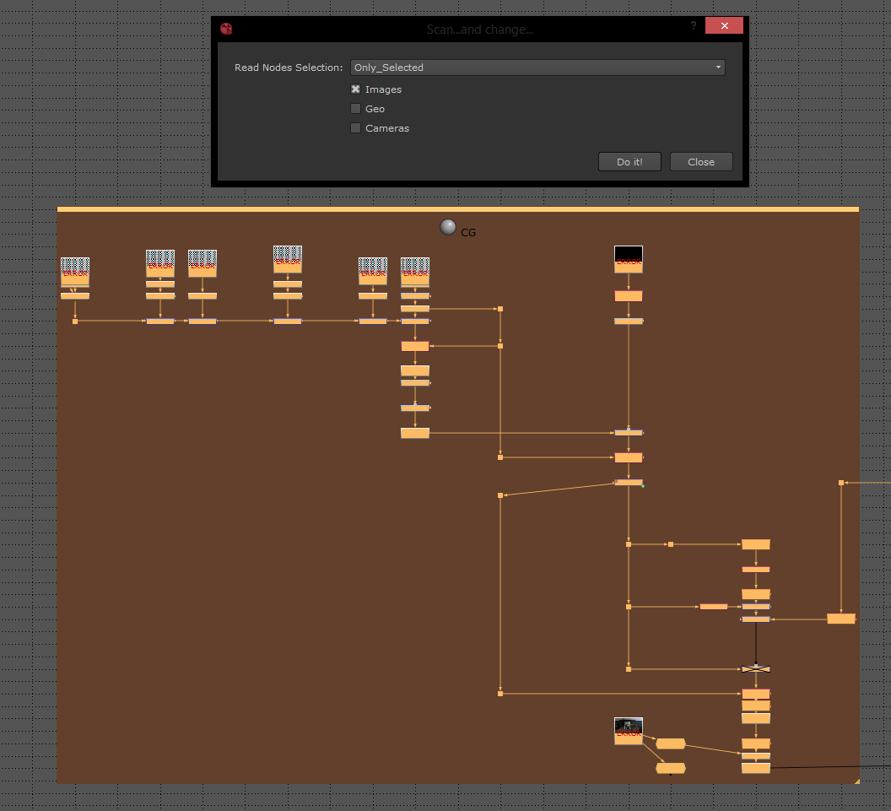Select the upper rounded node beside photo Read

point(670,743)
